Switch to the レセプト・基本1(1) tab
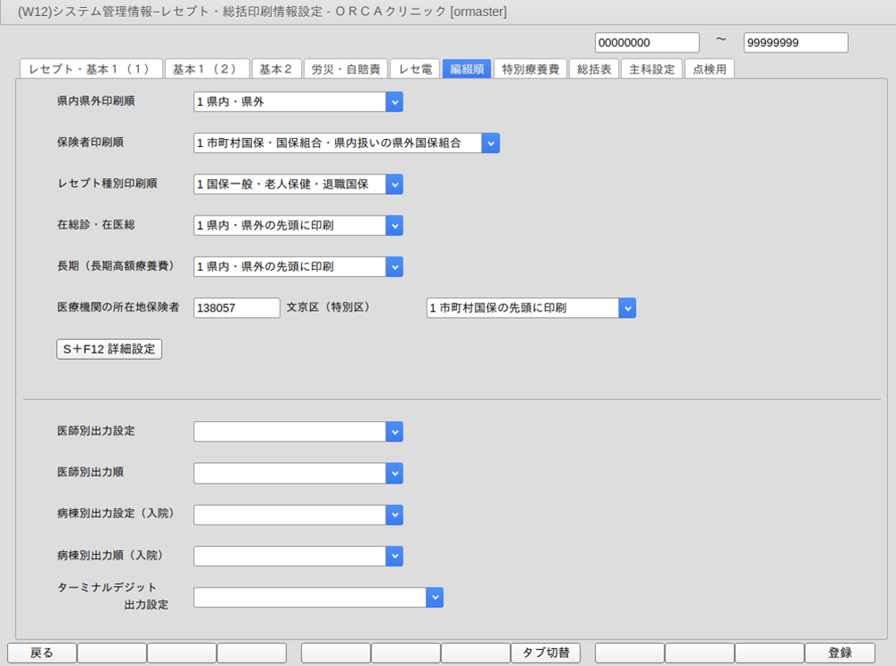896x666 pixels. pos(90,69)
